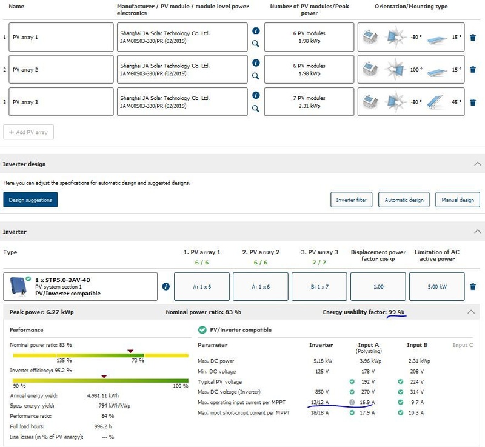Click the info icon for PV array 3

[x=256, y=95]
